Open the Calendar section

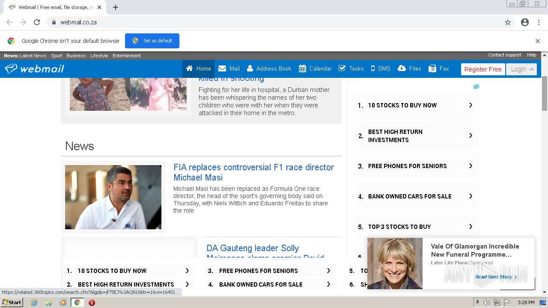click(x=315, y=68)
